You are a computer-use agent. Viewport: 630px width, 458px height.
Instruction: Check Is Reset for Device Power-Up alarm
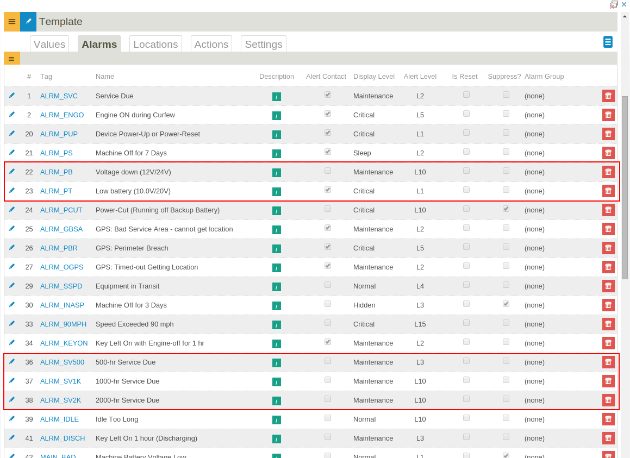click(x=466, y=133)
